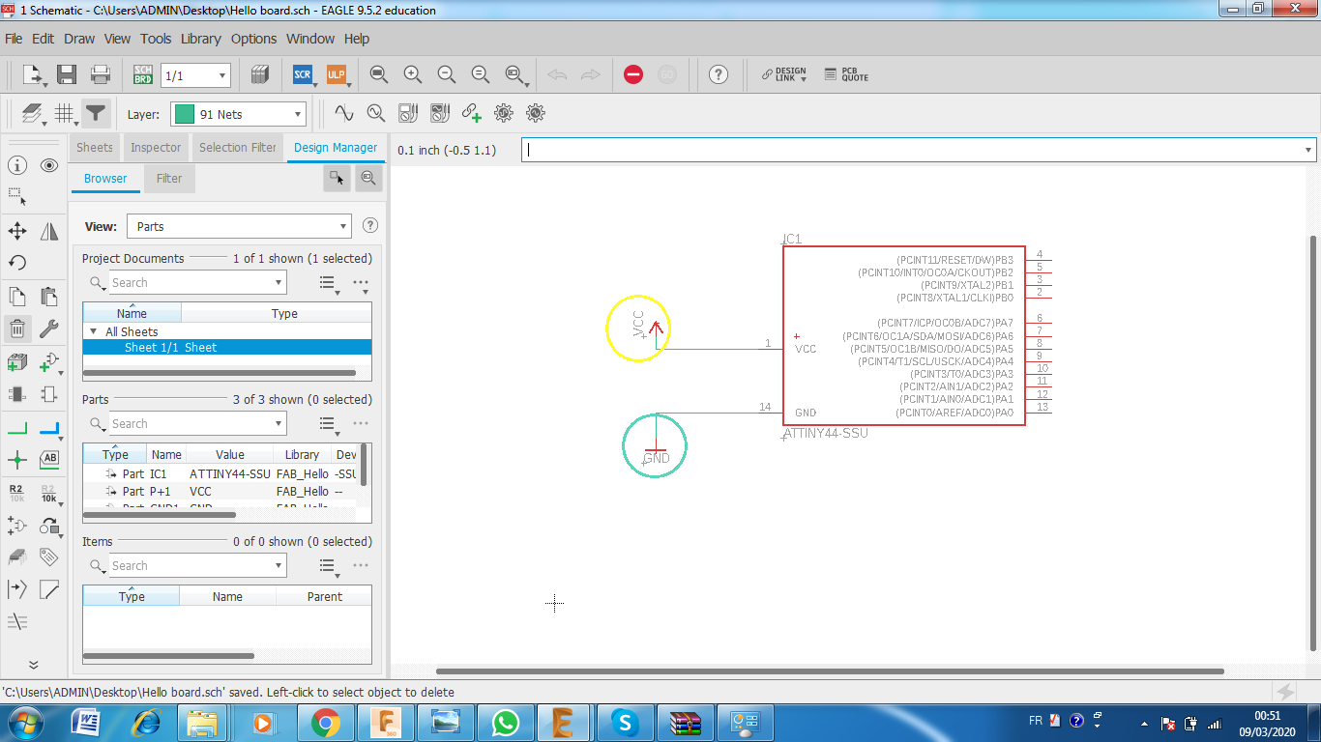Select the P+1 VCC part row
The height and width of the screenshot is (742, 1321).
(x=220, y=492)
